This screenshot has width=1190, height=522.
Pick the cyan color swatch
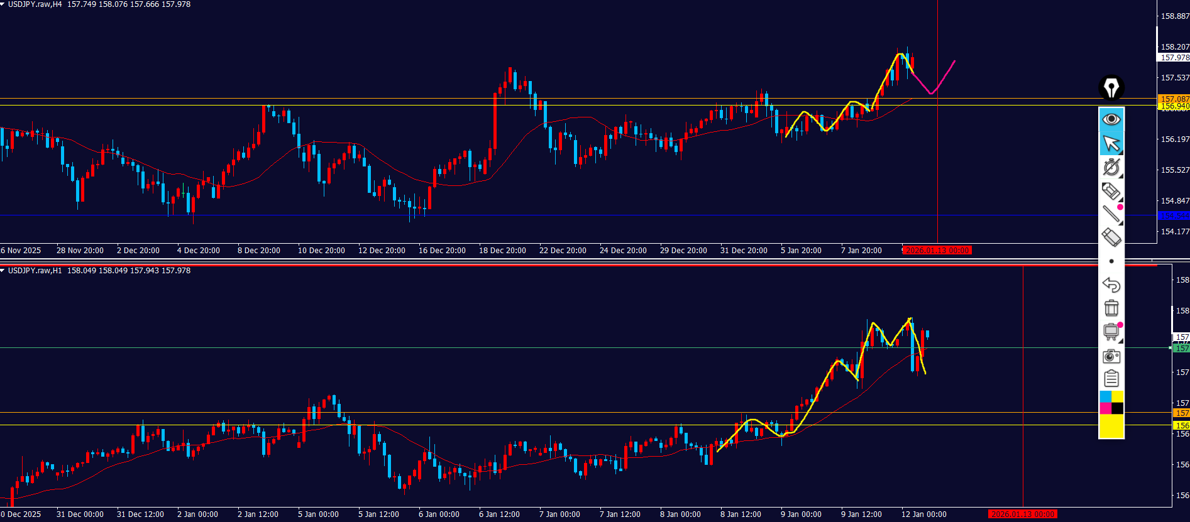tap(1105, 397)
